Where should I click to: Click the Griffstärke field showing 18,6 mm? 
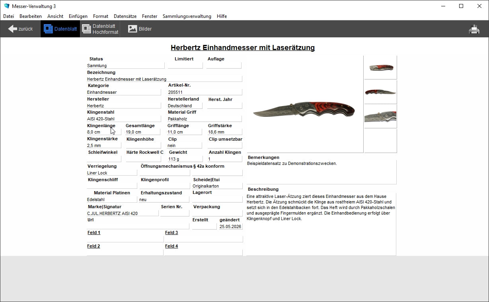(x=225, y=132)
